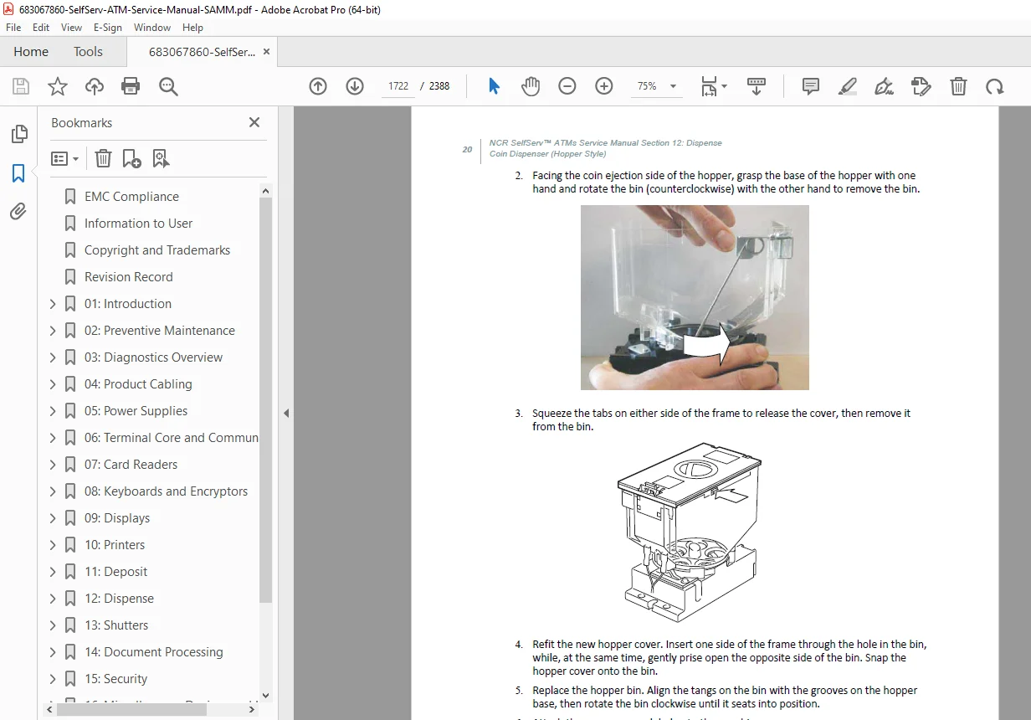The height and width of the screenshot is (720, 1031).
Task: Delete the selected bookmark with the trash icon
Action: pyautogui.click(x=103, y=158)
